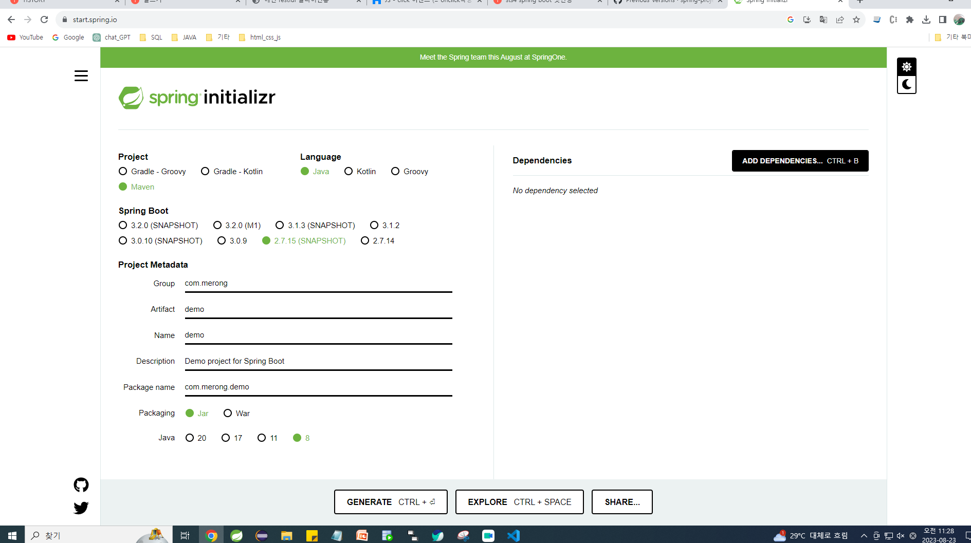Open the YouTube bookmark
This screenshot has height=543, width=971.
pyautogui.click(x=25, y=38)
